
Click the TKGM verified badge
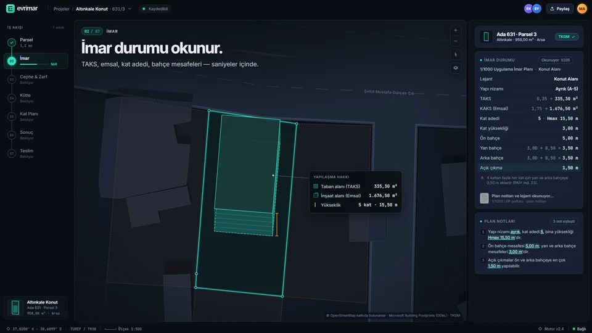click(x=566, y=36)
